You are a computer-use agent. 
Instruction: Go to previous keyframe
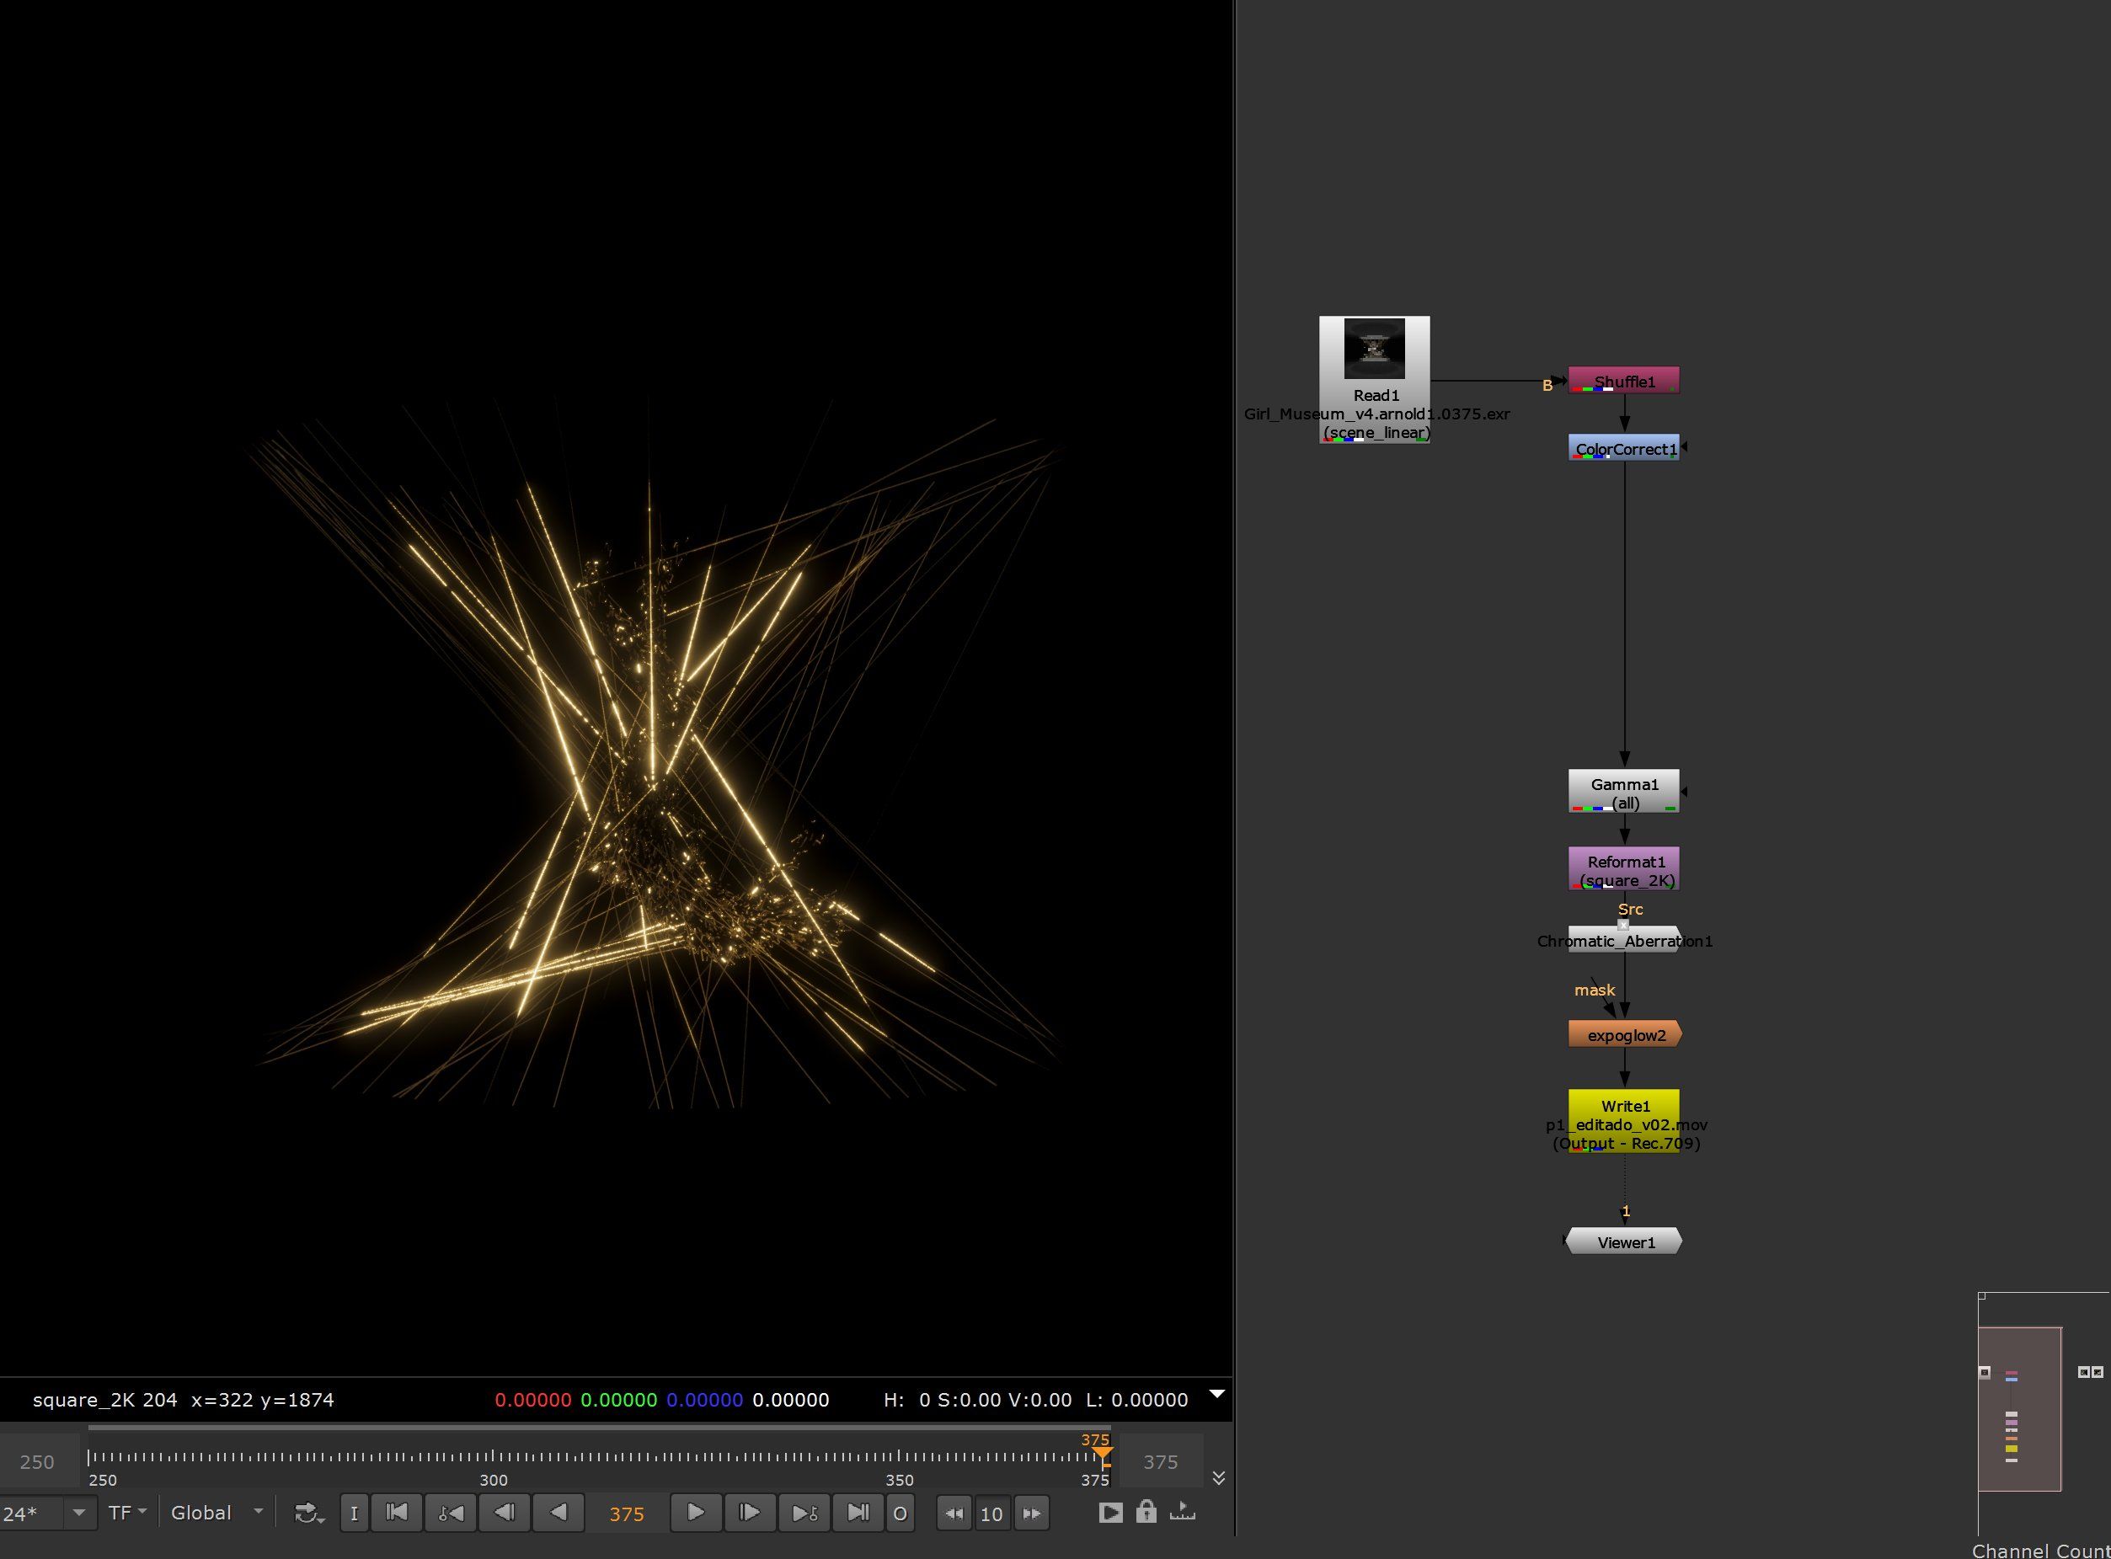451,1513
